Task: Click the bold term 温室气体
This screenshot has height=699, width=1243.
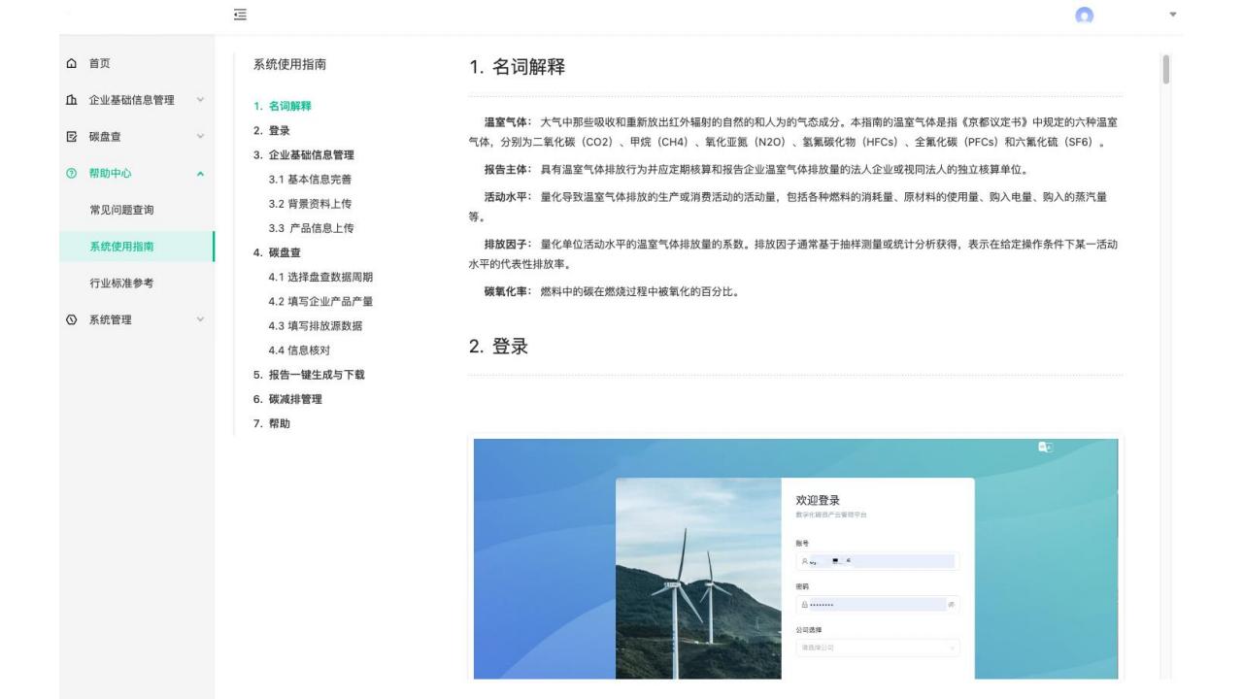Action: (508, 124)
